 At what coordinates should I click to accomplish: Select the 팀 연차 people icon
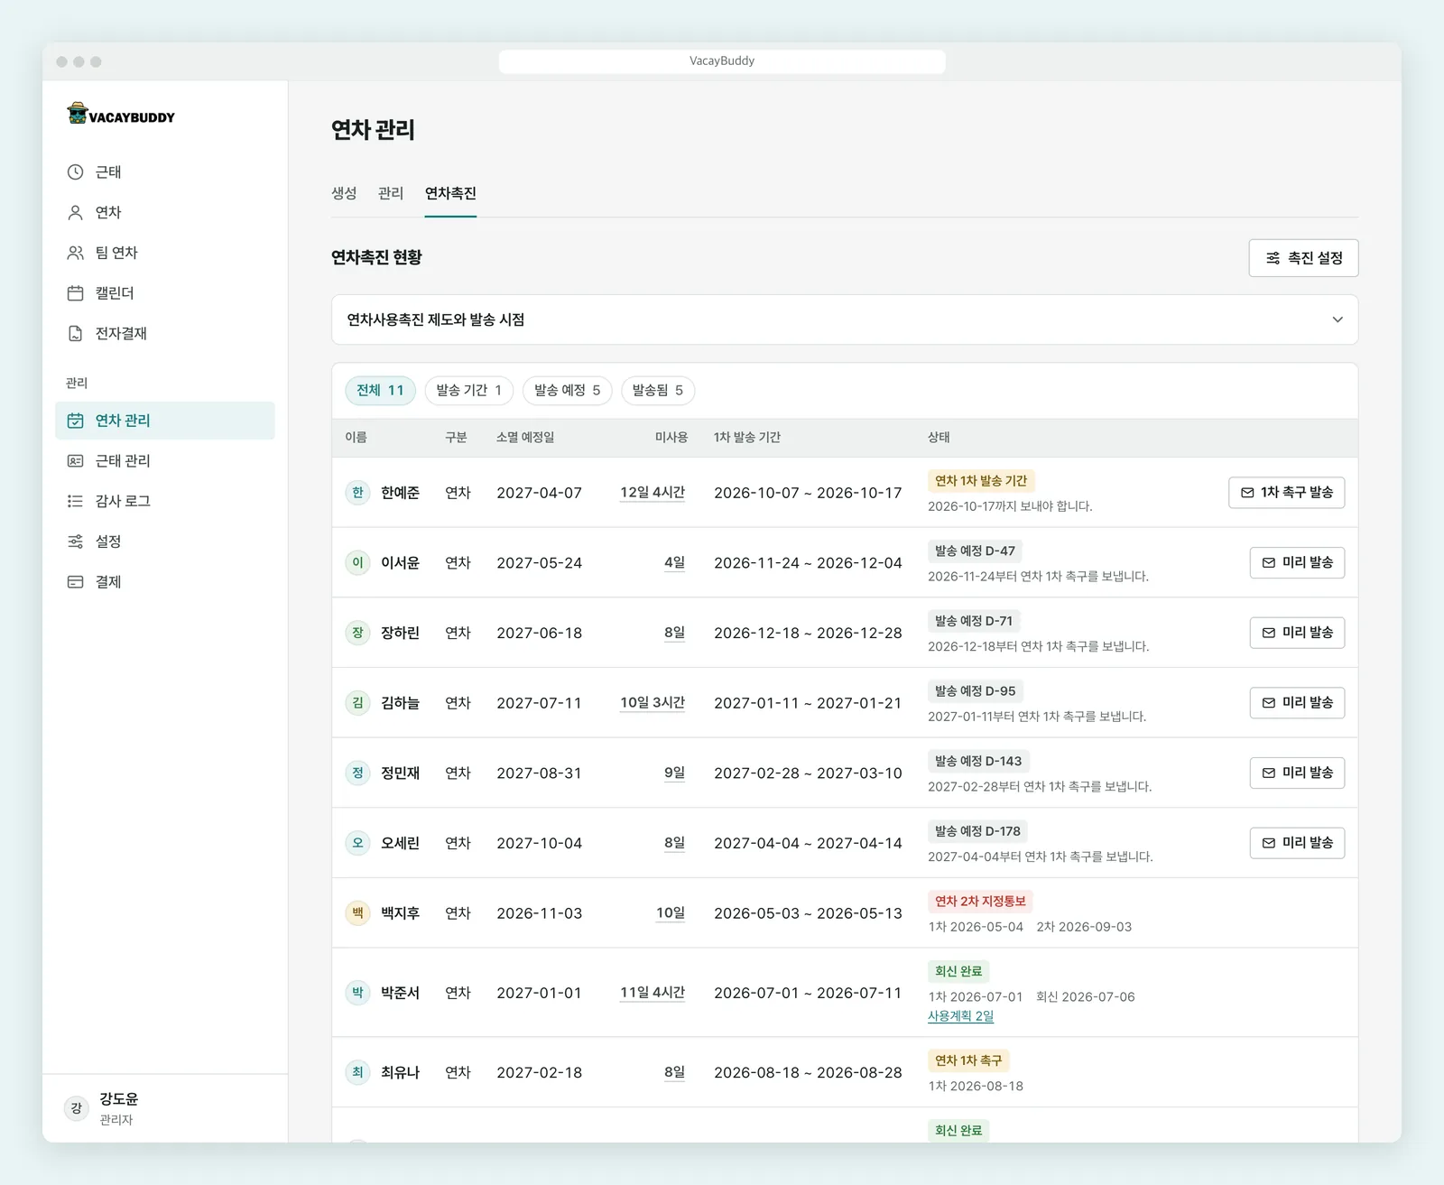pos(76,253)
